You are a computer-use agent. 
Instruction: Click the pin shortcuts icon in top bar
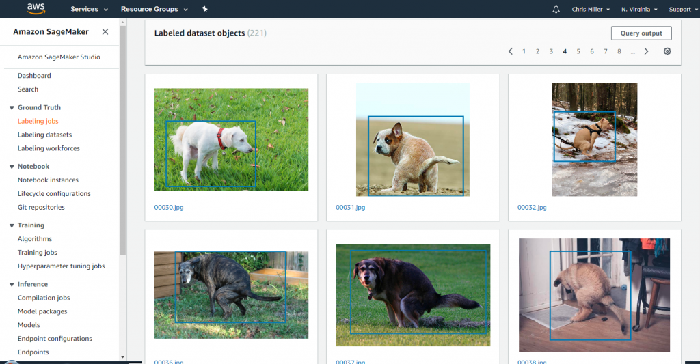(x=205, y=9)
